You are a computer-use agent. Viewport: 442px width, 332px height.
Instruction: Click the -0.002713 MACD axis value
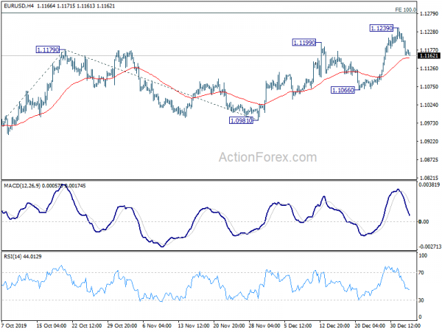tap(430, 246)
